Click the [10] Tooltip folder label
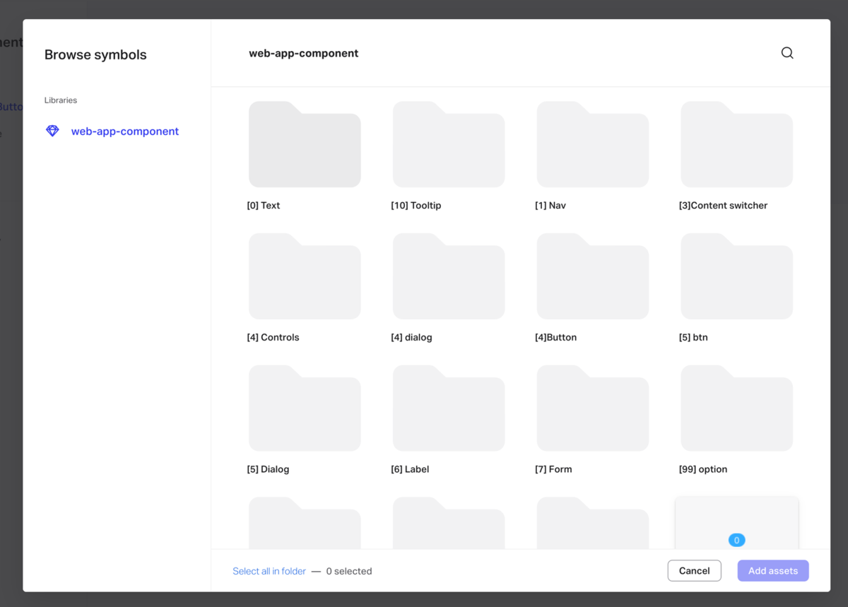848x607 pixels. click(x=416, y=206)
